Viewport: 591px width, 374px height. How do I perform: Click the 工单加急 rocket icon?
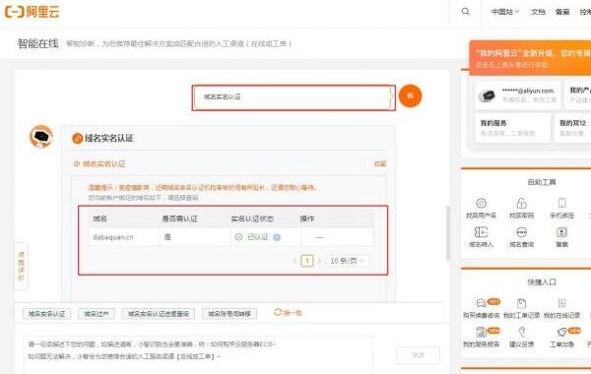(x=562, y=332)
